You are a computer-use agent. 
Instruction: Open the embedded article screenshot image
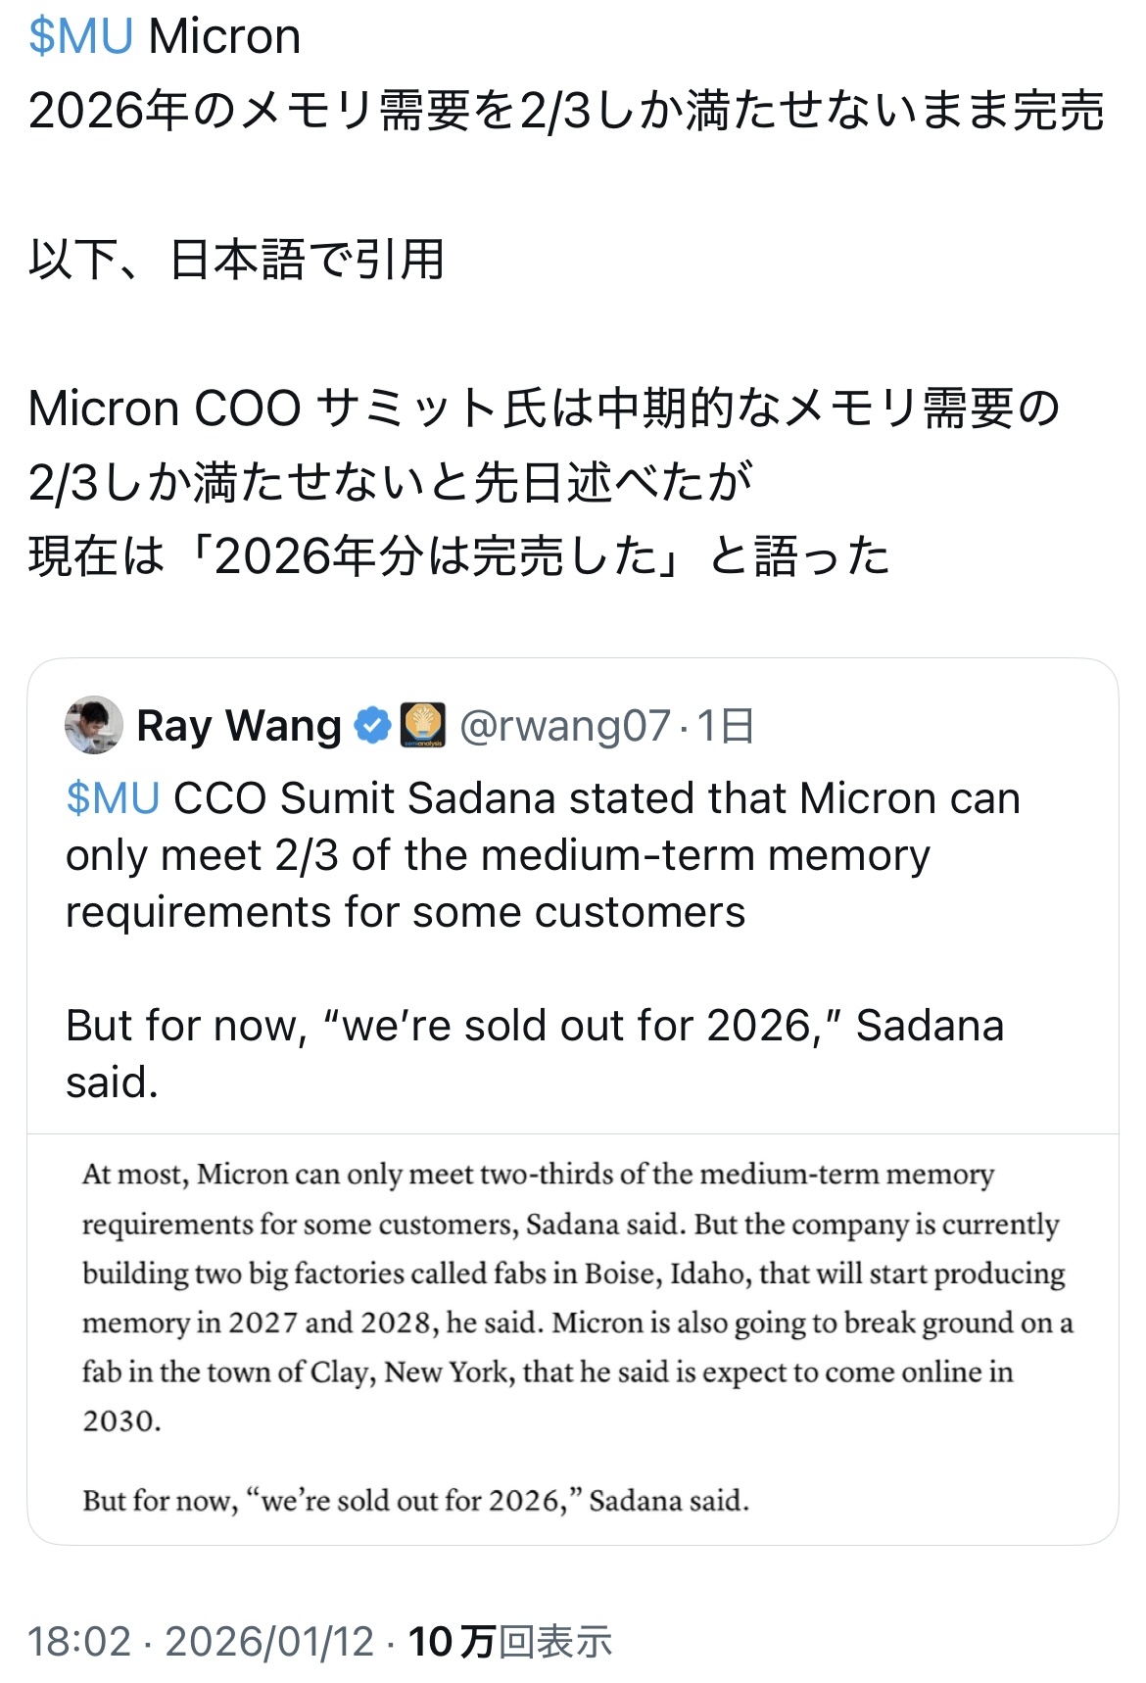(573, 1337)
